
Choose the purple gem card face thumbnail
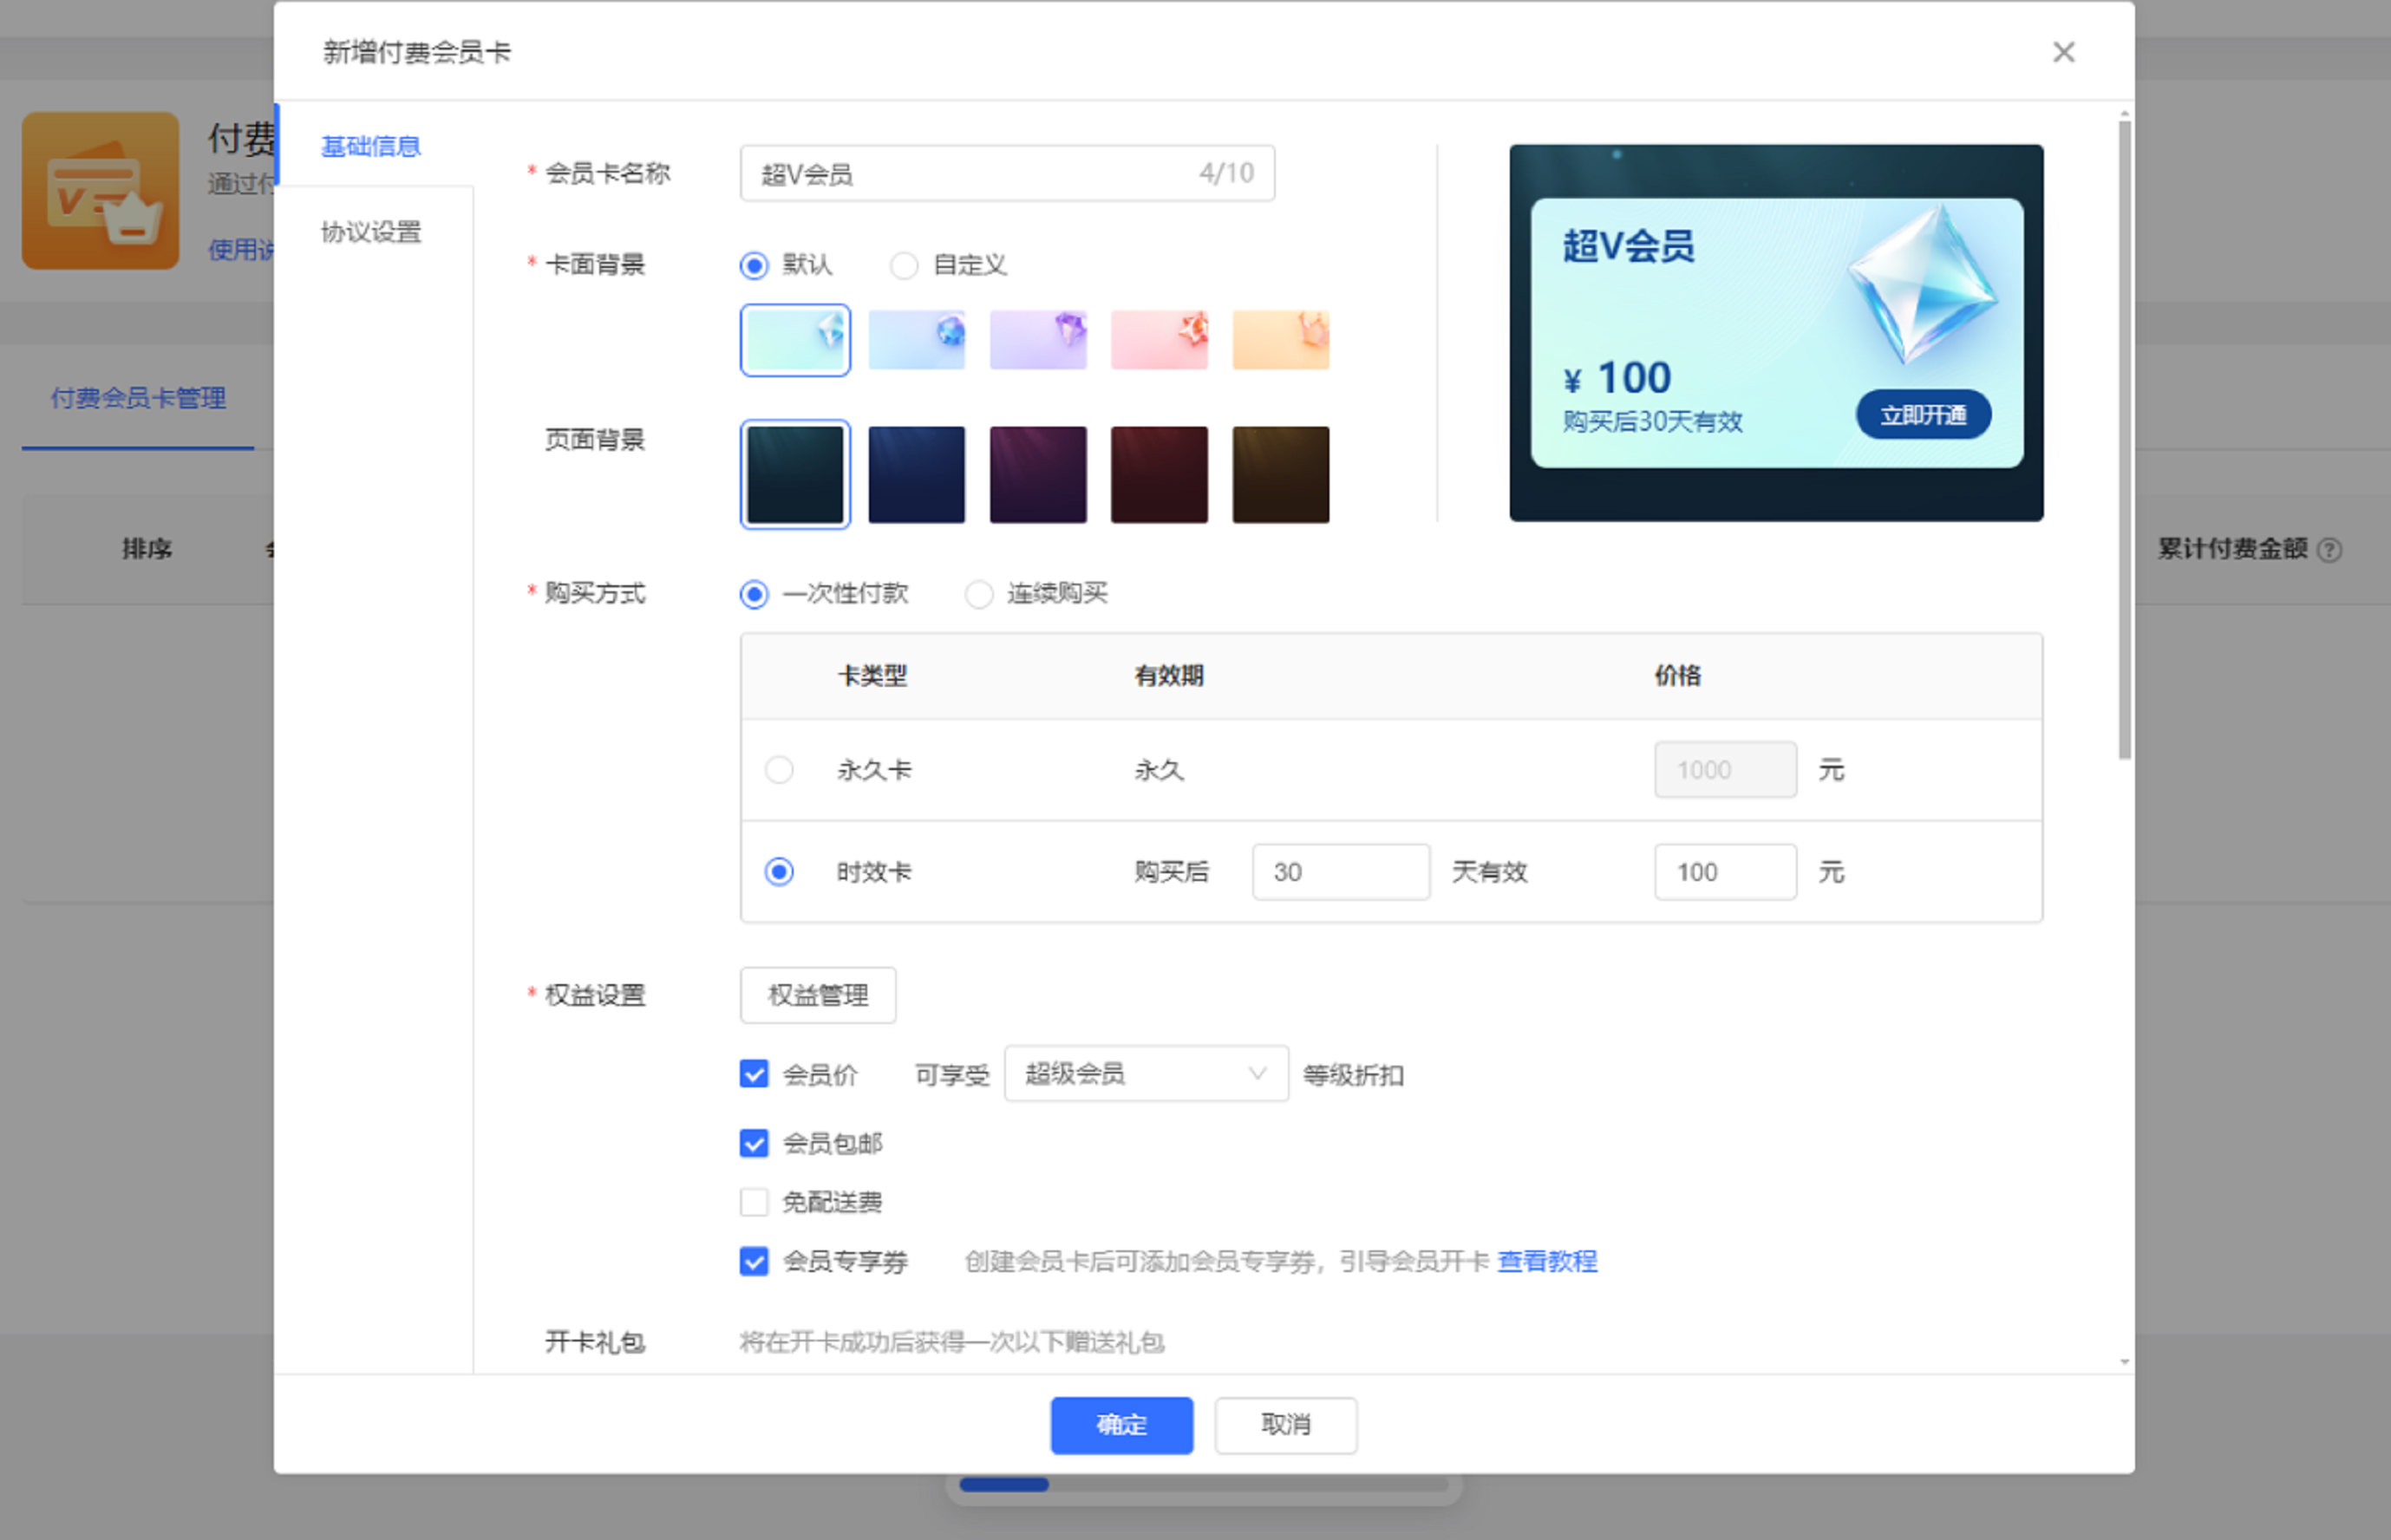1037,340
